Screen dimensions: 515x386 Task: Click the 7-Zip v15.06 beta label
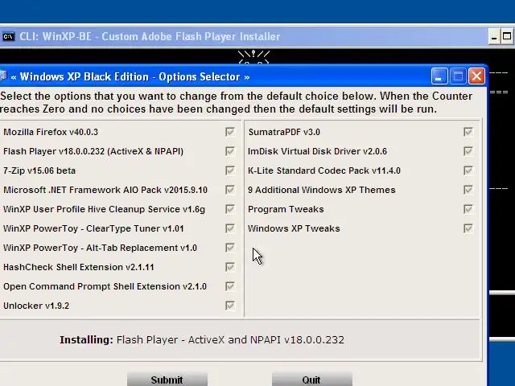39,170
